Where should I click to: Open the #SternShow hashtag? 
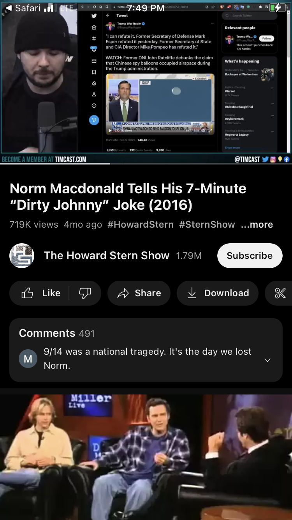tap(207, 225)
